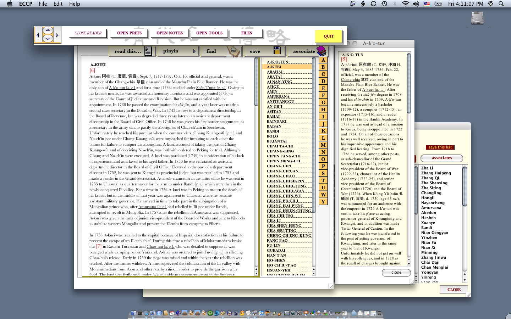Select Nian Gengyao in associates list
The width and height of the screenshot is (511, 319).
tap(434, 233)
